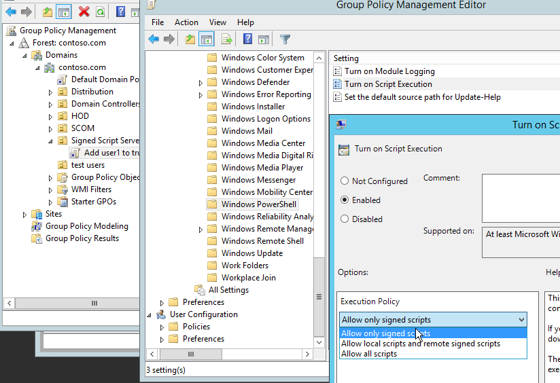Screen dimensions: 560x383
Task: Click Up one level icon in Group Policy Management
Action: click(47, 12)
